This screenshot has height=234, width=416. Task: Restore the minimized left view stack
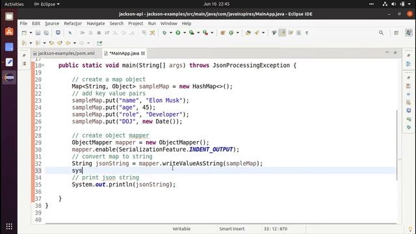[x=24, y=55]
